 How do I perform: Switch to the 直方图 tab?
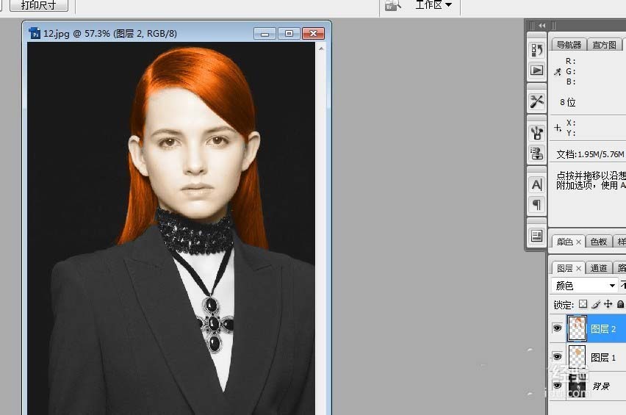click(x=604, y=45)
